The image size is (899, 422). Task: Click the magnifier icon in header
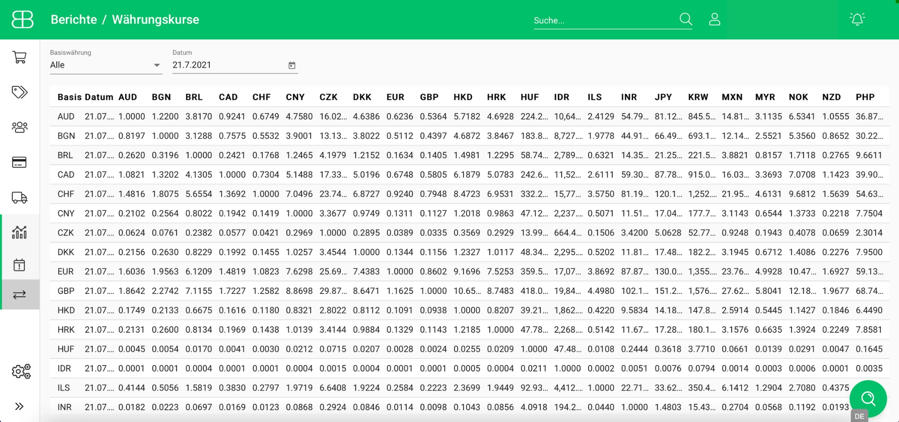pyautogui.click(x=685, y=19)
